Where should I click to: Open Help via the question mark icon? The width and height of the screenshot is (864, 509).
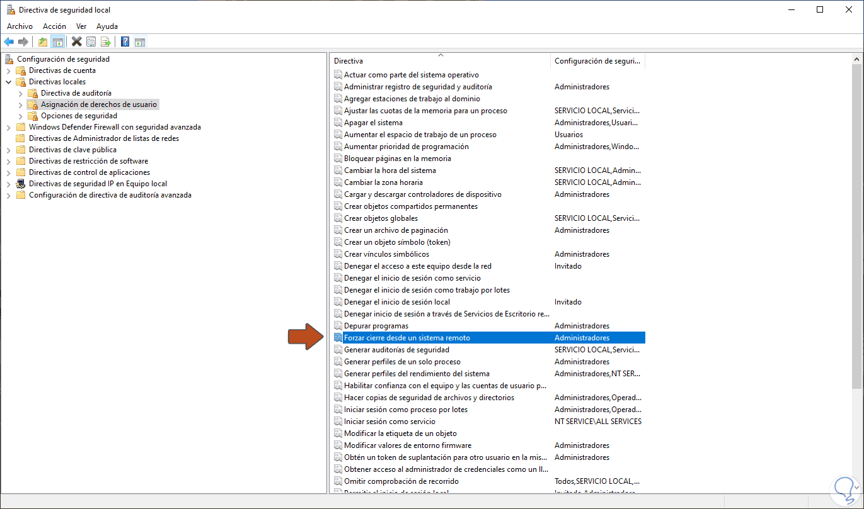pos(124,42)
